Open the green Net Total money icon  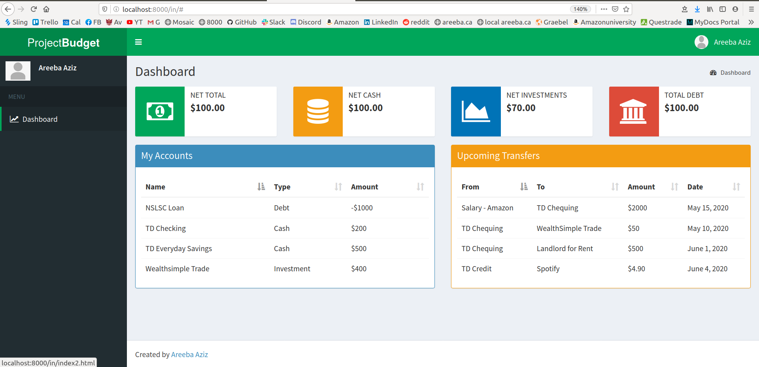click(x=160, y=112)
